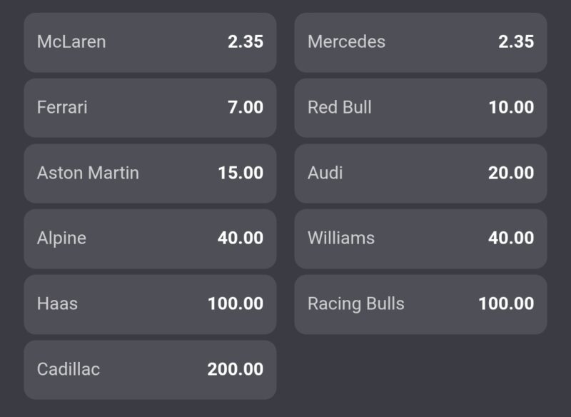Click the 7.00 odds value
This screenshot has width=571, height=417.
[246, 108]
